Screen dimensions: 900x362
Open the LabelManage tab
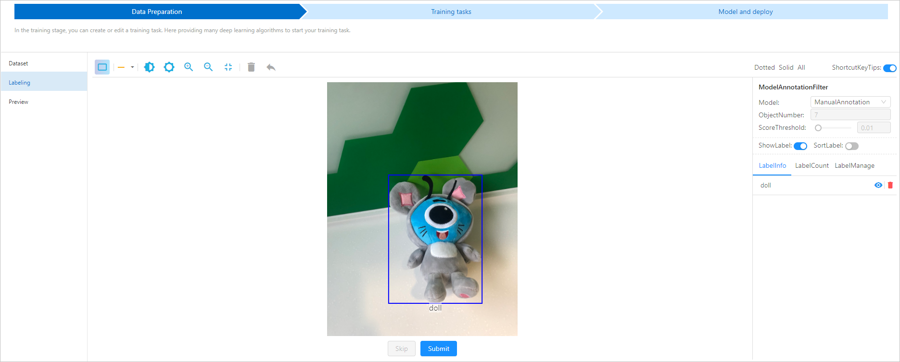tap(855, 165)
